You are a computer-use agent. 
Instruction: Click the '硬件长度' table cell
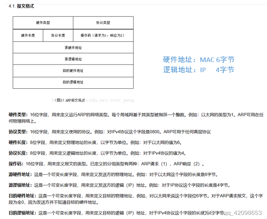point(28,35)
